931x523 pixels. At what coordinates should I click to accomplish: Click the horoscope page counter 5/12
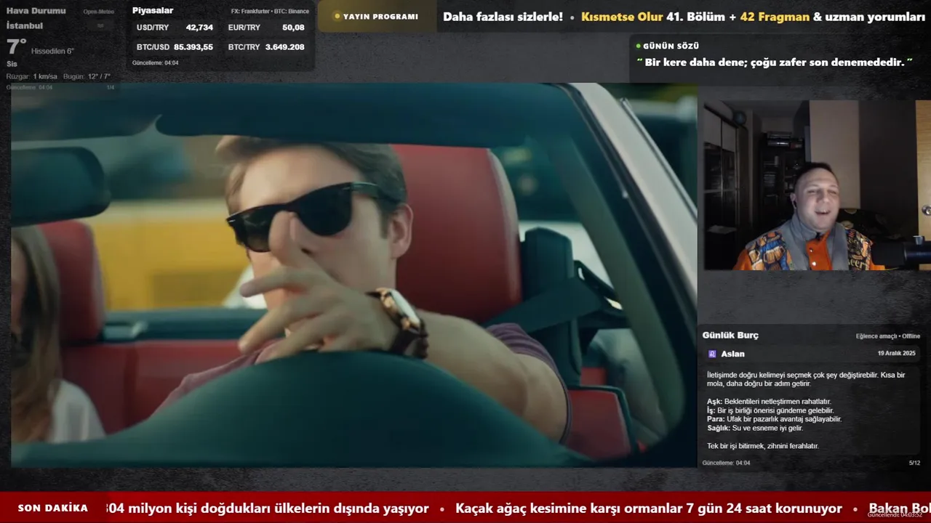pos(914,463)
